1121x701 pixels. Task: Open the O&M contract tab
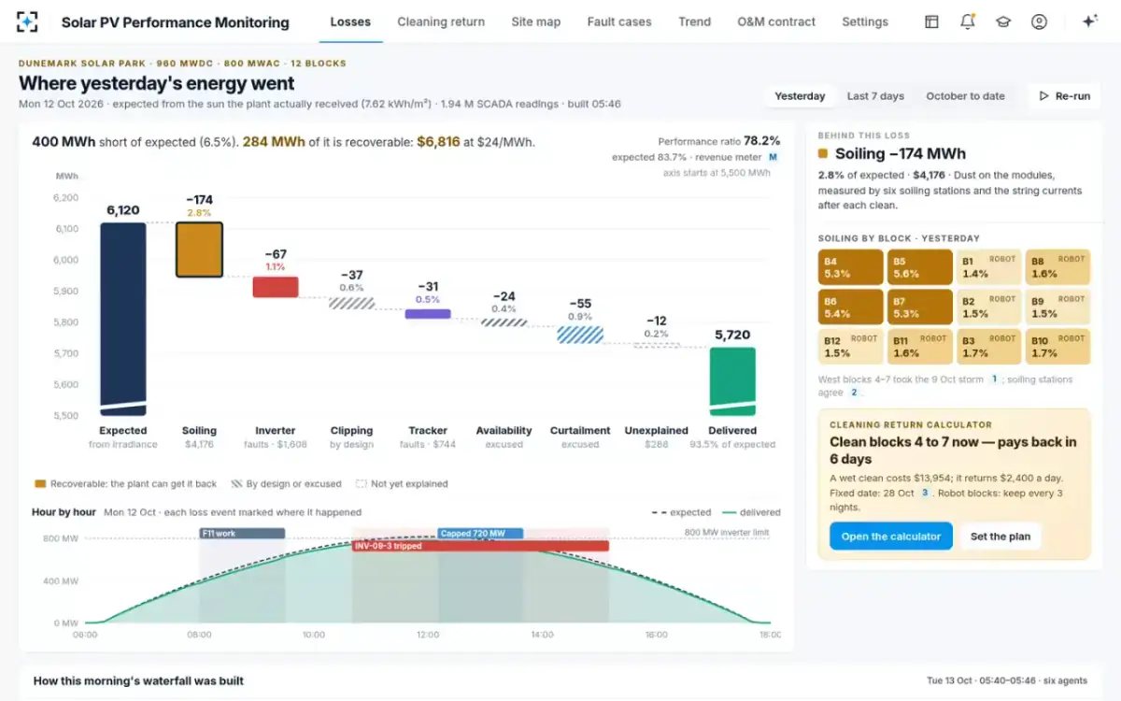click(776, 21)
